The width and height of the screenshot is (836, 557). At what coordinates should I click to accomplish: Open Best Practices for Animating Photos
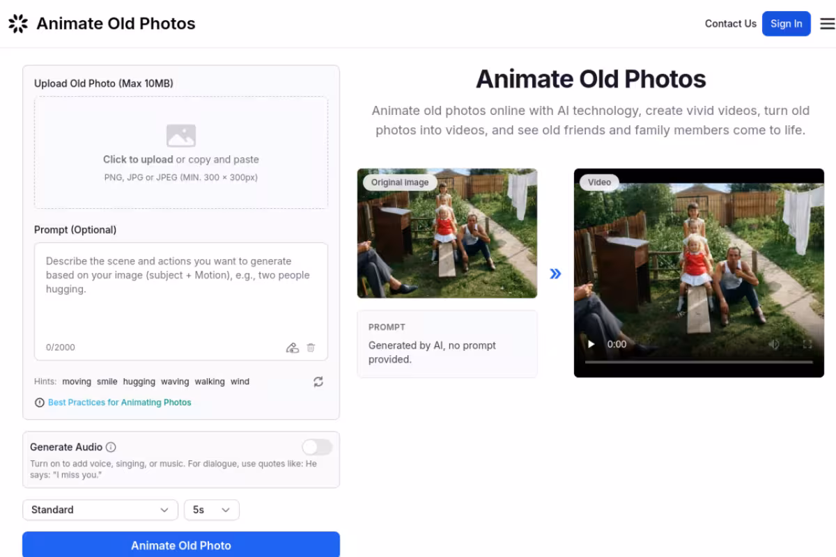pyautogui.click(x=120, y=402)
